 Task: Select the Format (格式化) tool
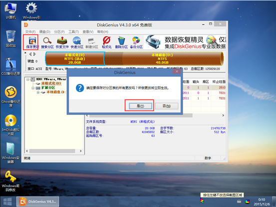click(x=107, y=42)
